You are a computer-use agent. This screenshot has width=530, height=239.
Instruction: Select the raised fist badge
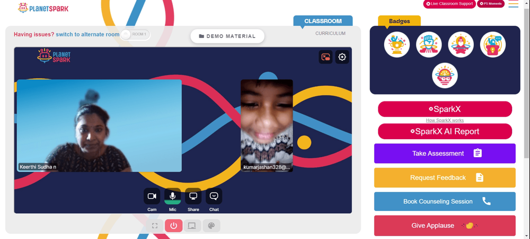coord(429,44)
